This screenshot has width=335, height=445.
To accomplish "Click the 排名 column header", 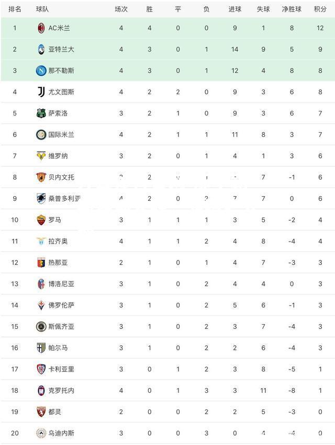I will tap(15, 9).
